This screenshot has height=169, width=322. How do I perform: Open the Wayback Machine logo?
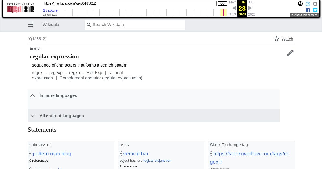20,8
